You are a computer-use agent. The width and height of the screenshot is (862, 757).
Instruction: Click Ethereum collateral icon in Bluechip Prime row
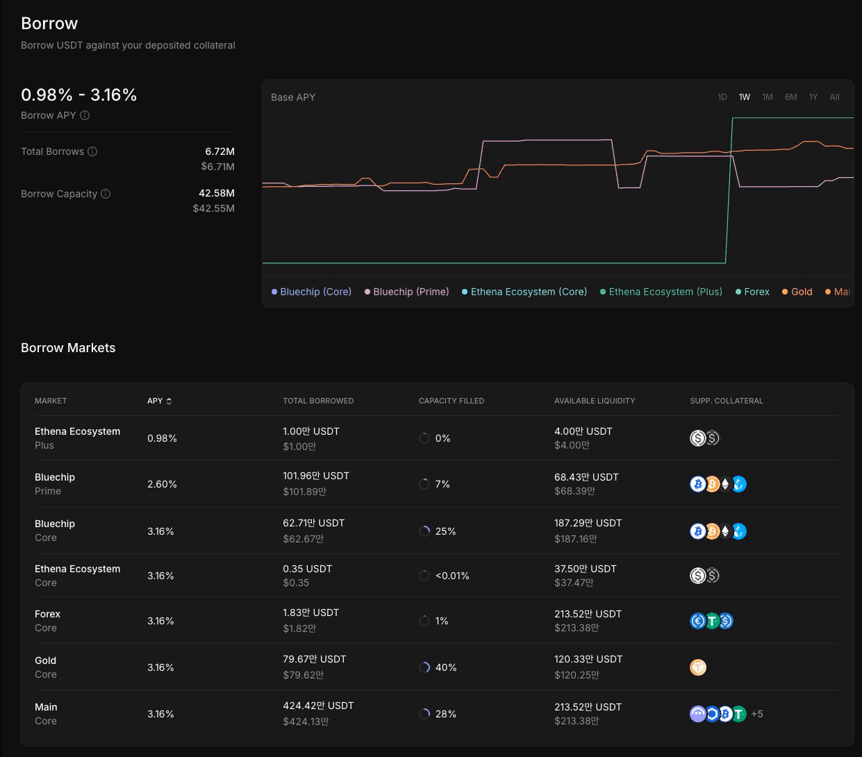[x=725, y=484]
